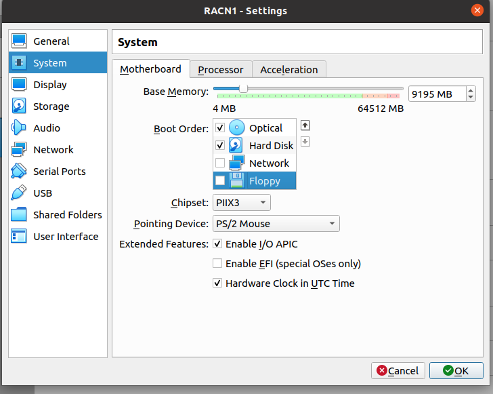Open the General settings category

[x=58, y=41]
